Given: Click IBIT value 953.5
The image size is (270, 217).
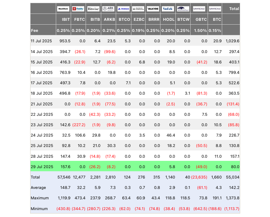Looking at the screenshot, I should point(65,41).
